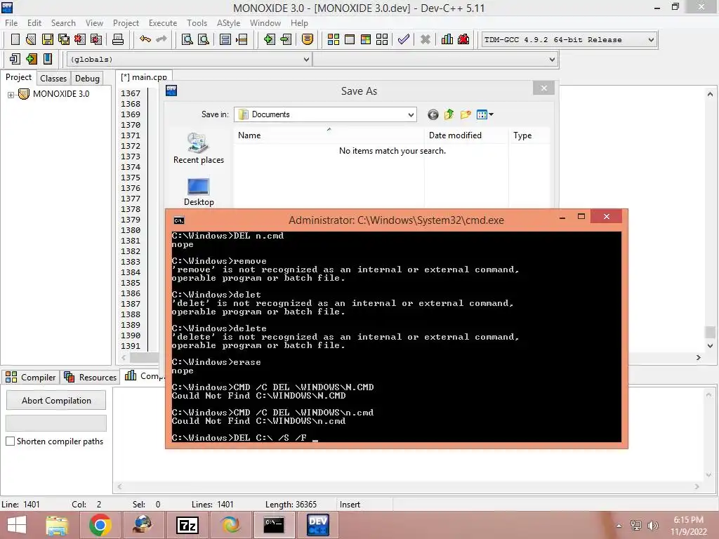Image resolution: width=719 pixels, height=539 pixels.
Task: Click the Add to project icon
Action: (x=270, y=39)
